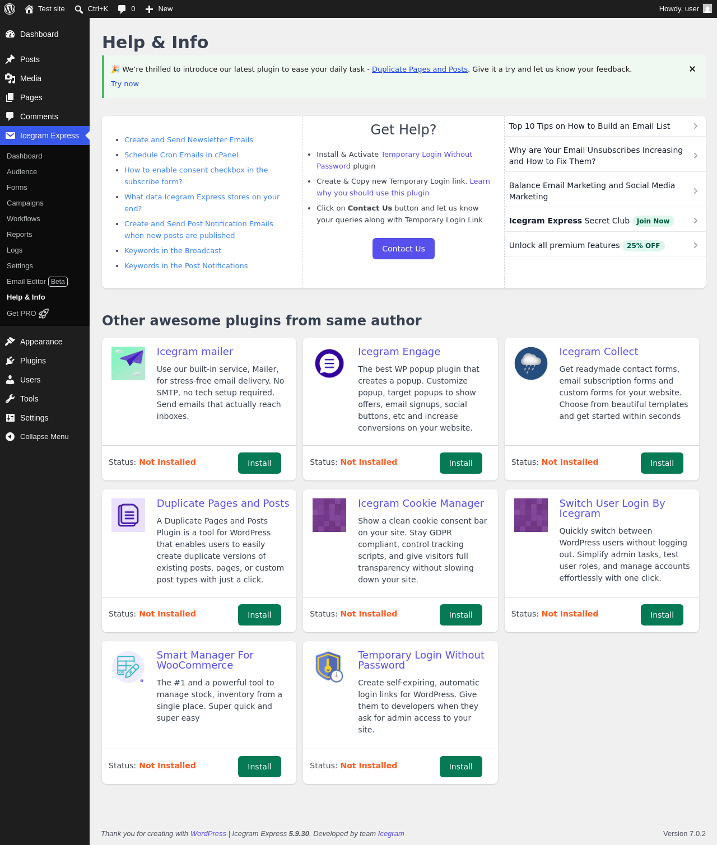
Task: Dismiss the Duplicate Pages plugin notice
Action: click(x=692, y=69)
